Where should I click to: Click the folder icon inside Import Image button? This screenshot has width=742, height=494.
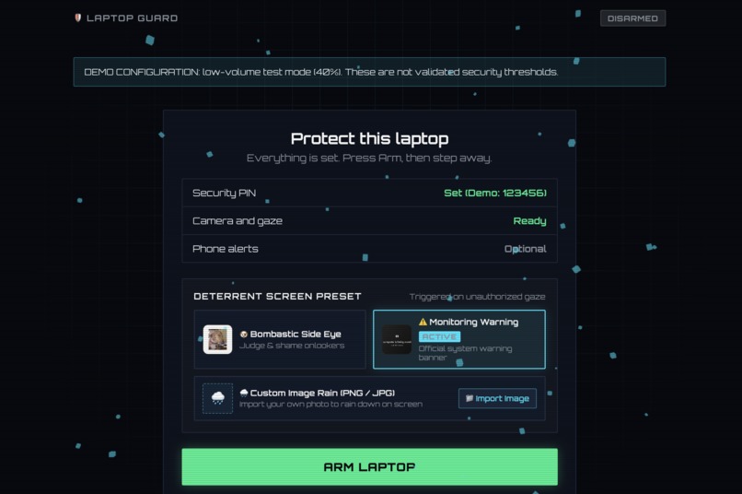(470, 398)
